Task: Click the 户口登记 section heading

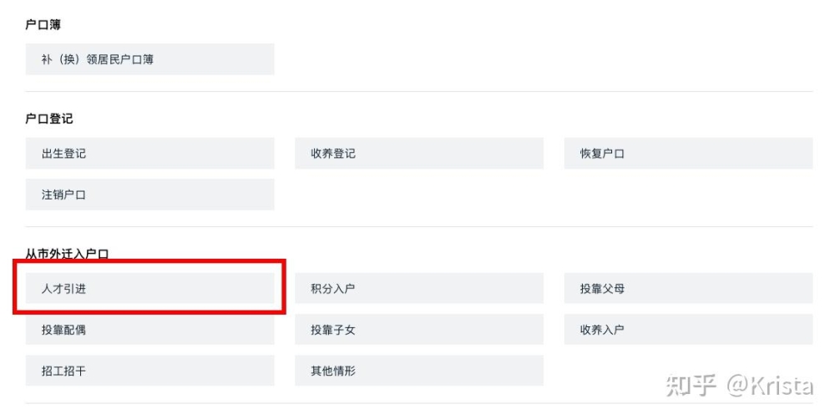Action: coord(49,119)
